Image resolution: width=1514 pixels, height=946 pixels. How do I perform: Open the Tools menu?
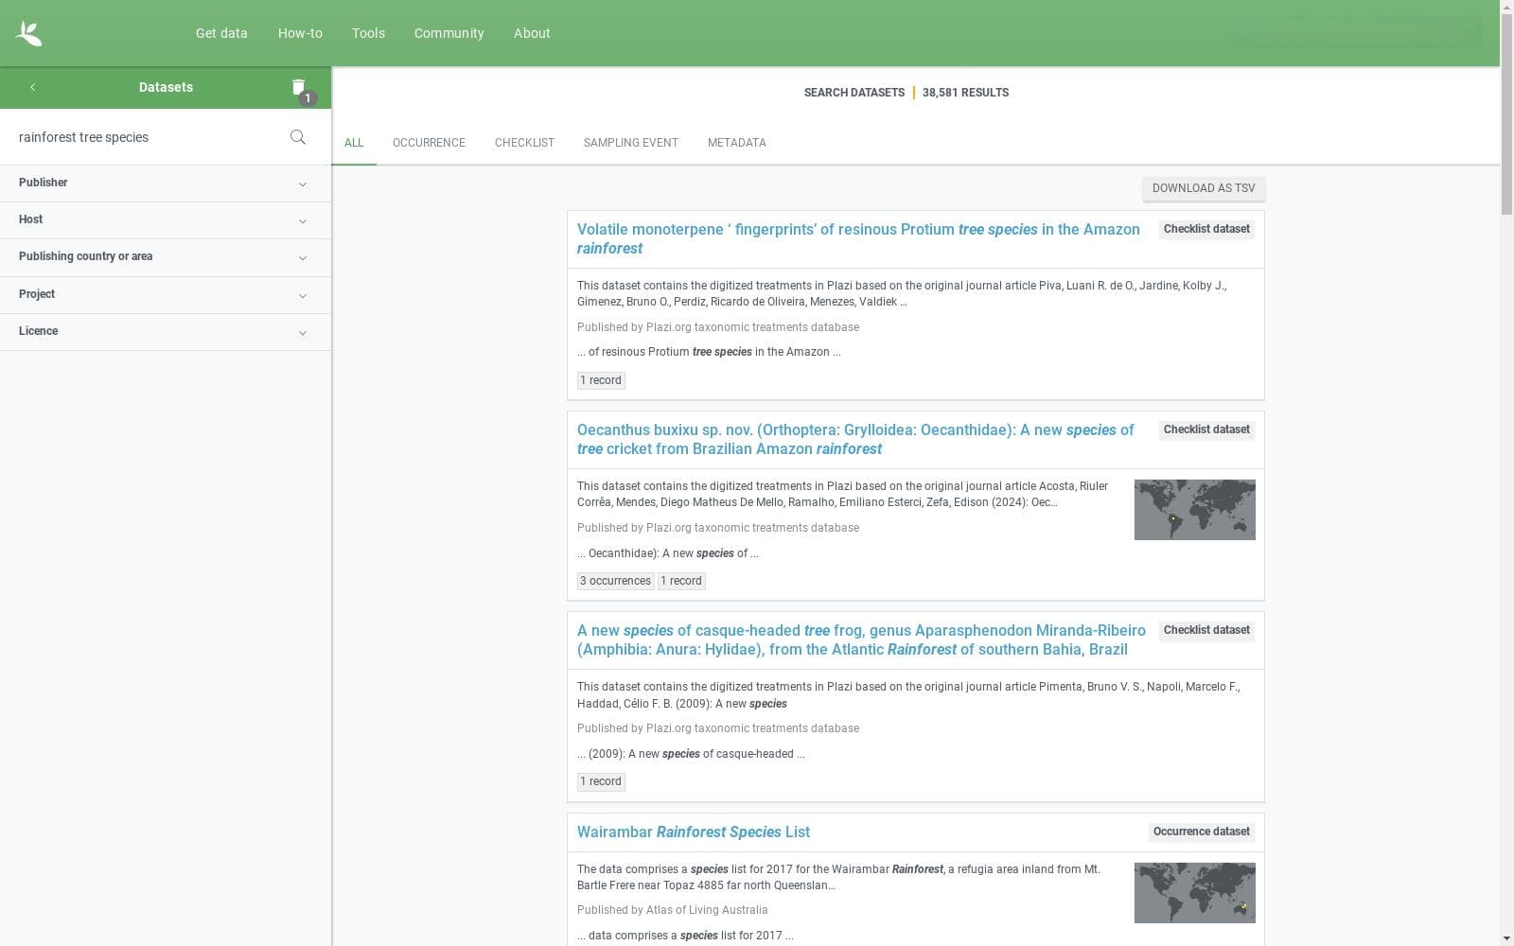[368, 33]
